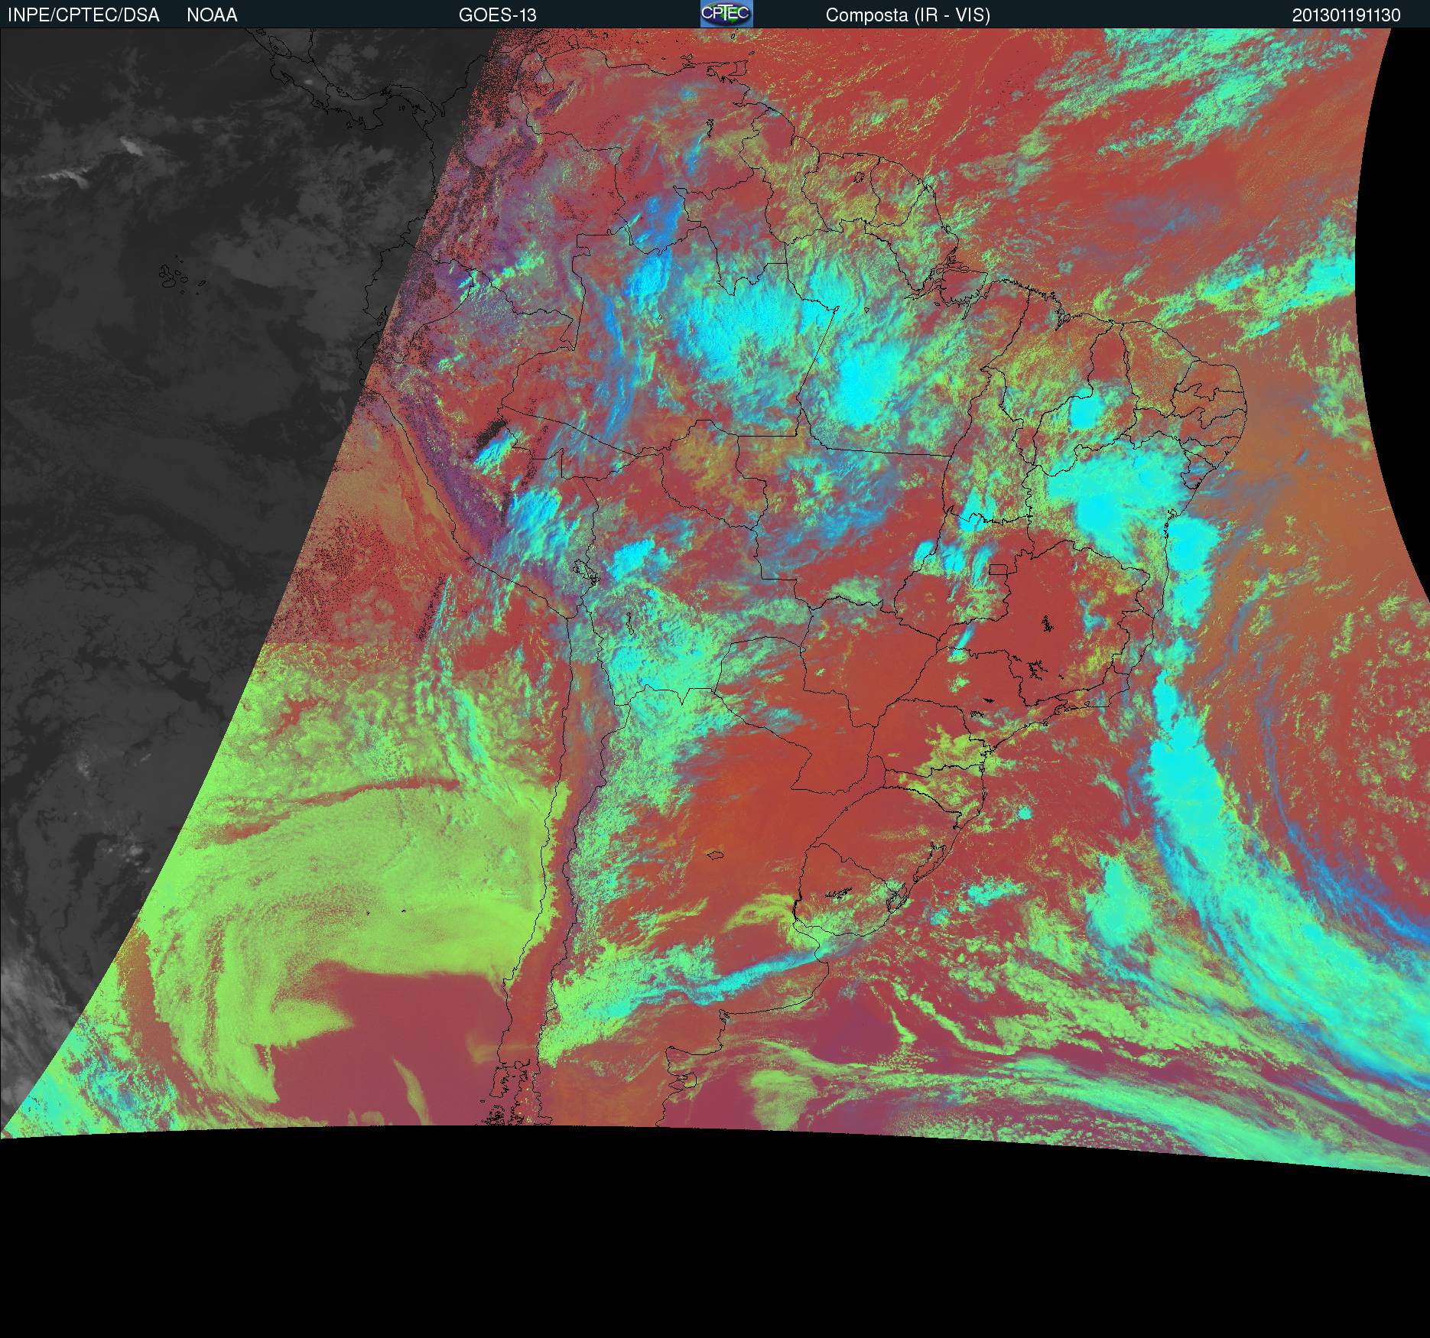Click the Composta (IR - VIS) title
Image resolution: width=1430 pixels, height=1338 pixels.
[908, 15]
